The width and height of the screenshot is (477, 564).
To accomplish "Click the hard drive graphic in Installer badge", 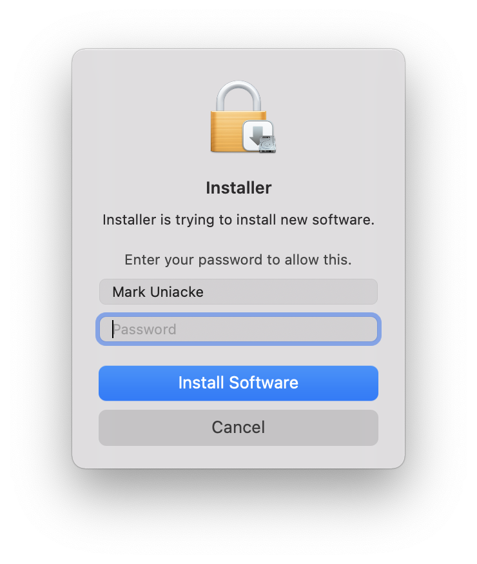I will (x=268, y=144).
